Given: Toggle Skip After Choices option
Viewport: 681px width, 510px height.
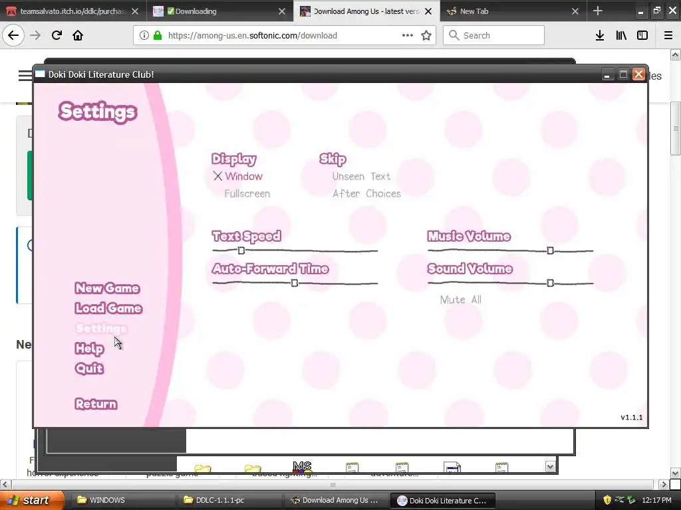Looking at the screenshot, I should pyautogui.click(x=366, y=193).
